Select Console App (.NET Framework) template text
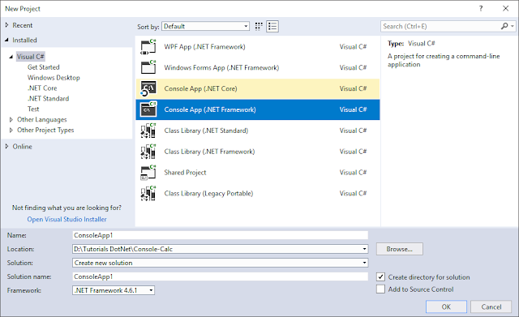Screen dimensions: 519x317 [210, 109]
